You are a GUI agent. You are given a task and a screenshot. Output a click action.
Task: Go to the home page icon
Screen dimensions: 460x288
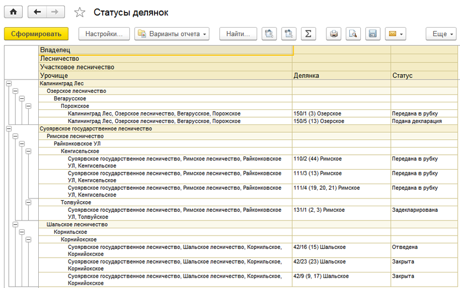pos(13,12)
